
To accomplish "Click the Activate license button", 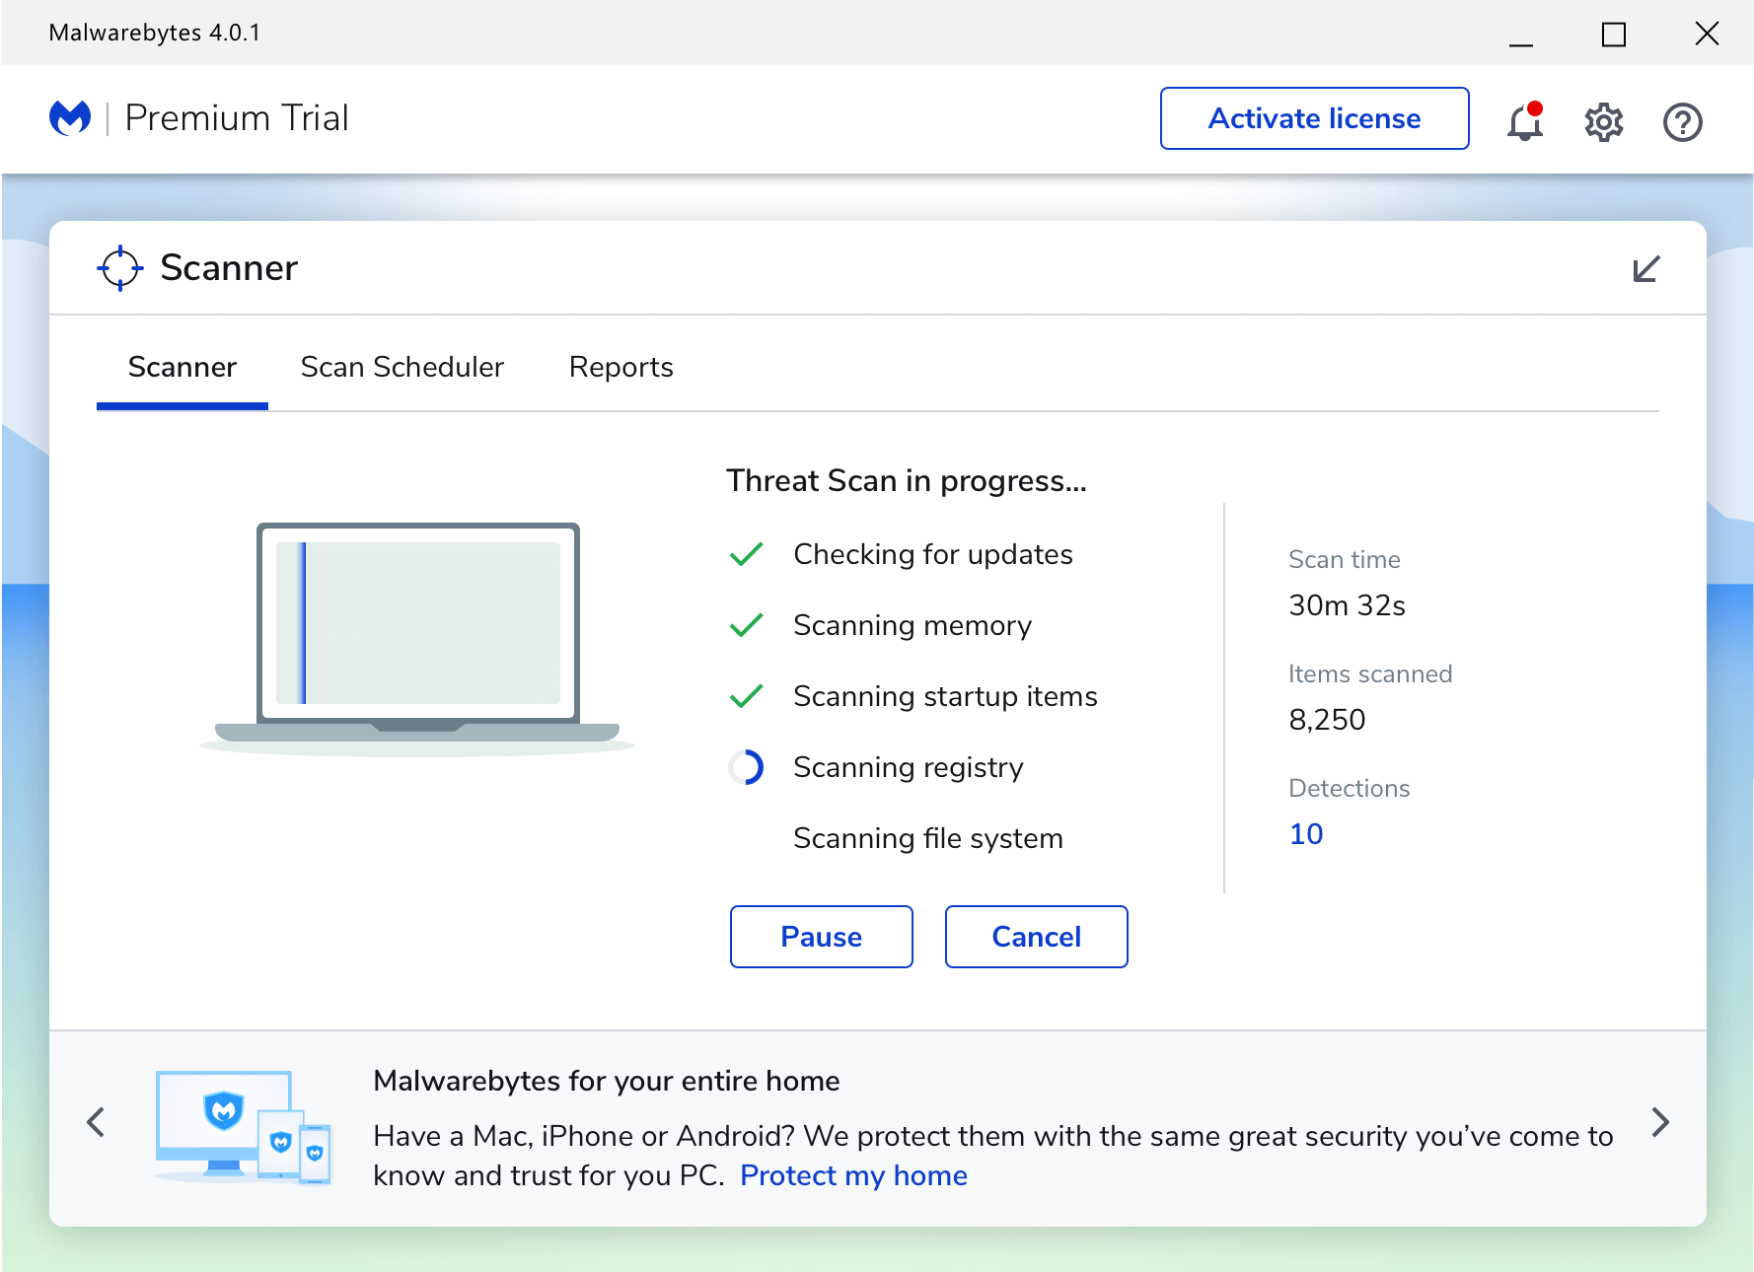I will [x=1315, y=118].
